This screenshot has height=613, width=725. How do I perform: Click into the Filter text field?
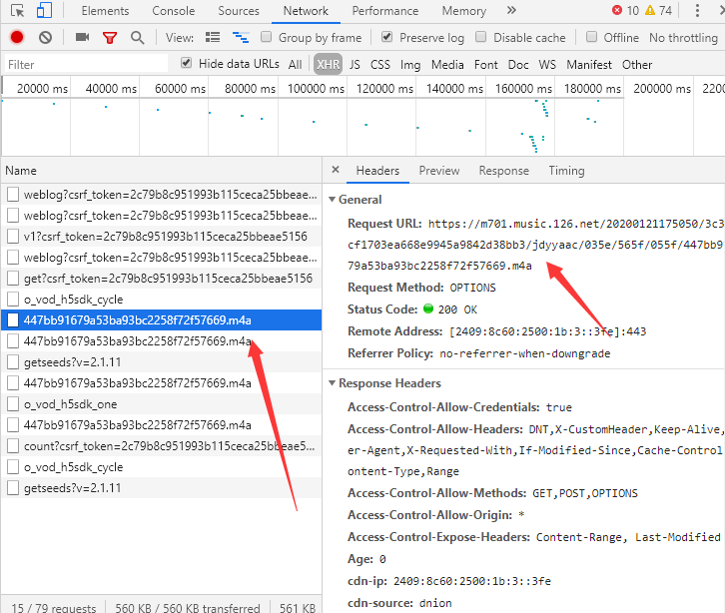(x=86, y=64)
